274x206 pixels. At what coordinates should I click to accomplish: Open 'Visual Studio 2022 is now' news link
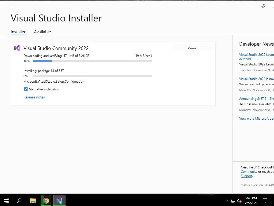pyautogui.click(x=257, y=79)
